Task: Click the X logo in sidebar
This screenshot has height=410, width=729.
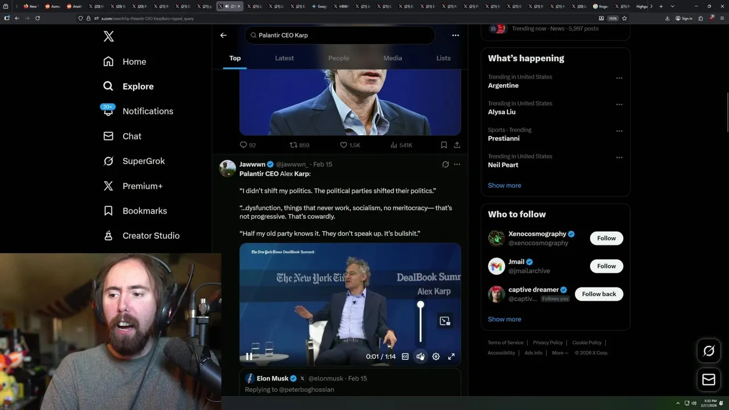Action: (109, 36)
